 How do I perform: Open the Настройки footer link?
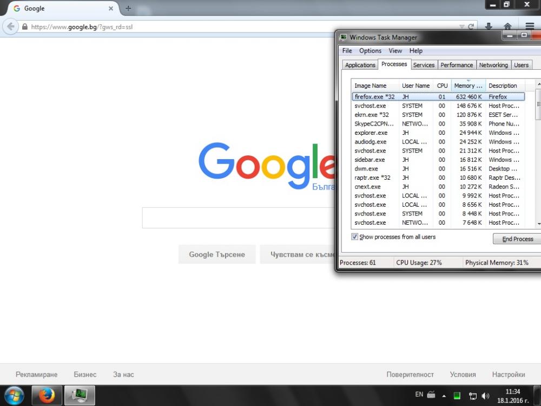pos(508,374)
